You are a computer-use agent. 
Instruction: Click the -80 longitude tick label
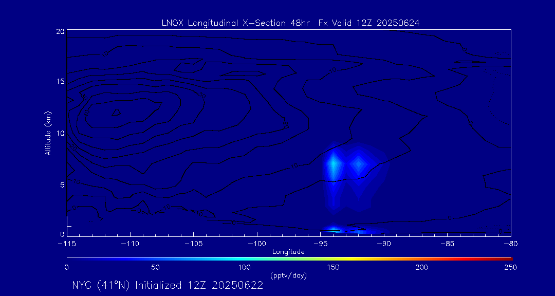tap(511, 244)
